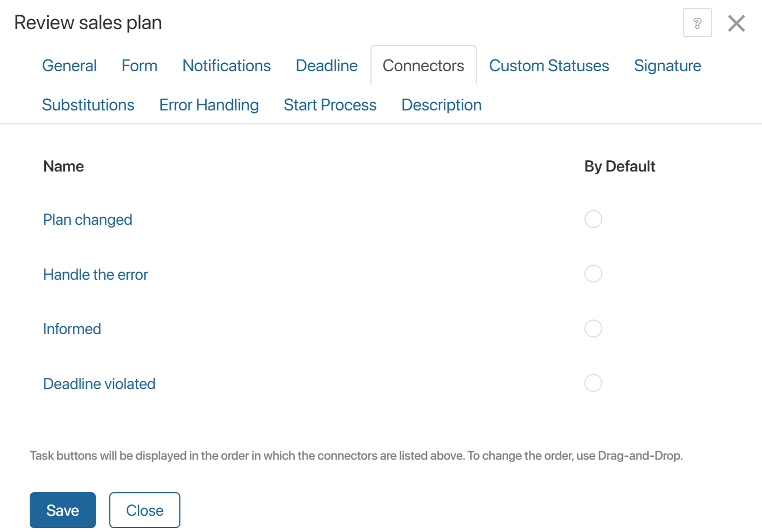
Task: Close the Review sales plan dialog
Action: pos(736,23)
